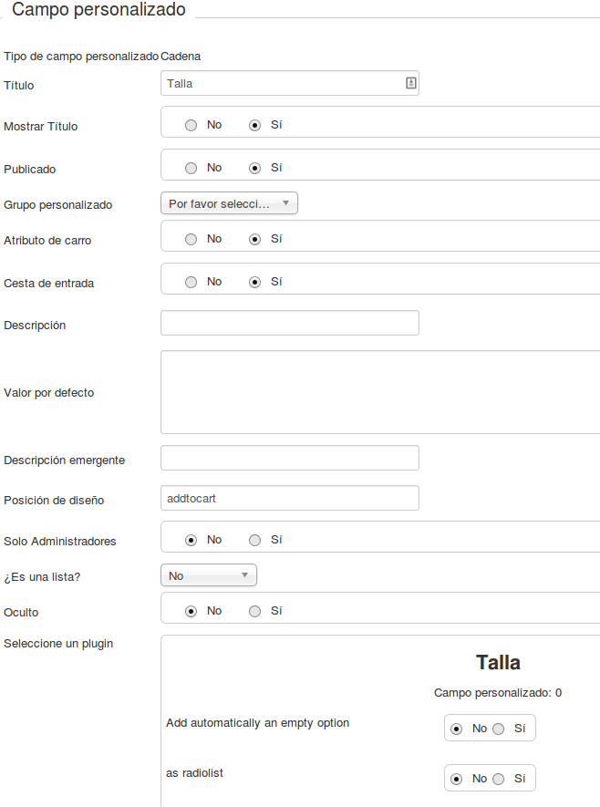Select Sí for as radiolist

tap(498, 780)
